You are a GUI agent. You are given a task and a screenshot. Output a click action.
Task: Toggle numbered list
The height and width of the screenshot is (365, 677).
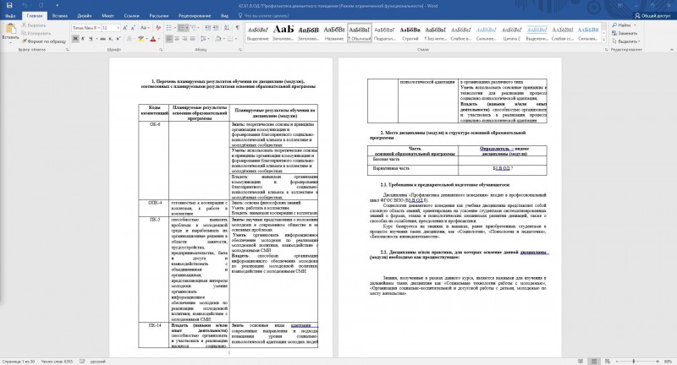click(x=181, y=28)
